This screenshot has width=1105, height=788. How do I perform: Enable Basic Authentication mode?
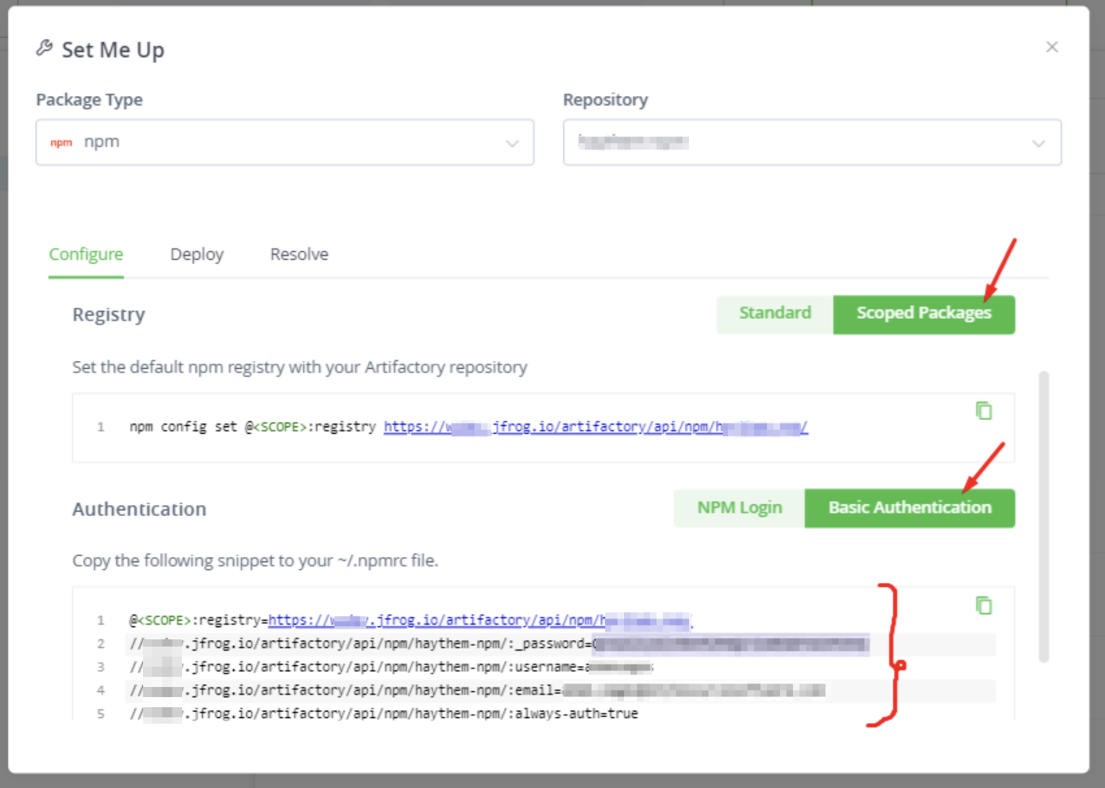909,507
